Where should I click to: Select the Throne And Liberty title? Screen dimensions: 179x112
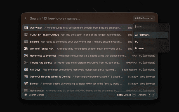point(41,62)
